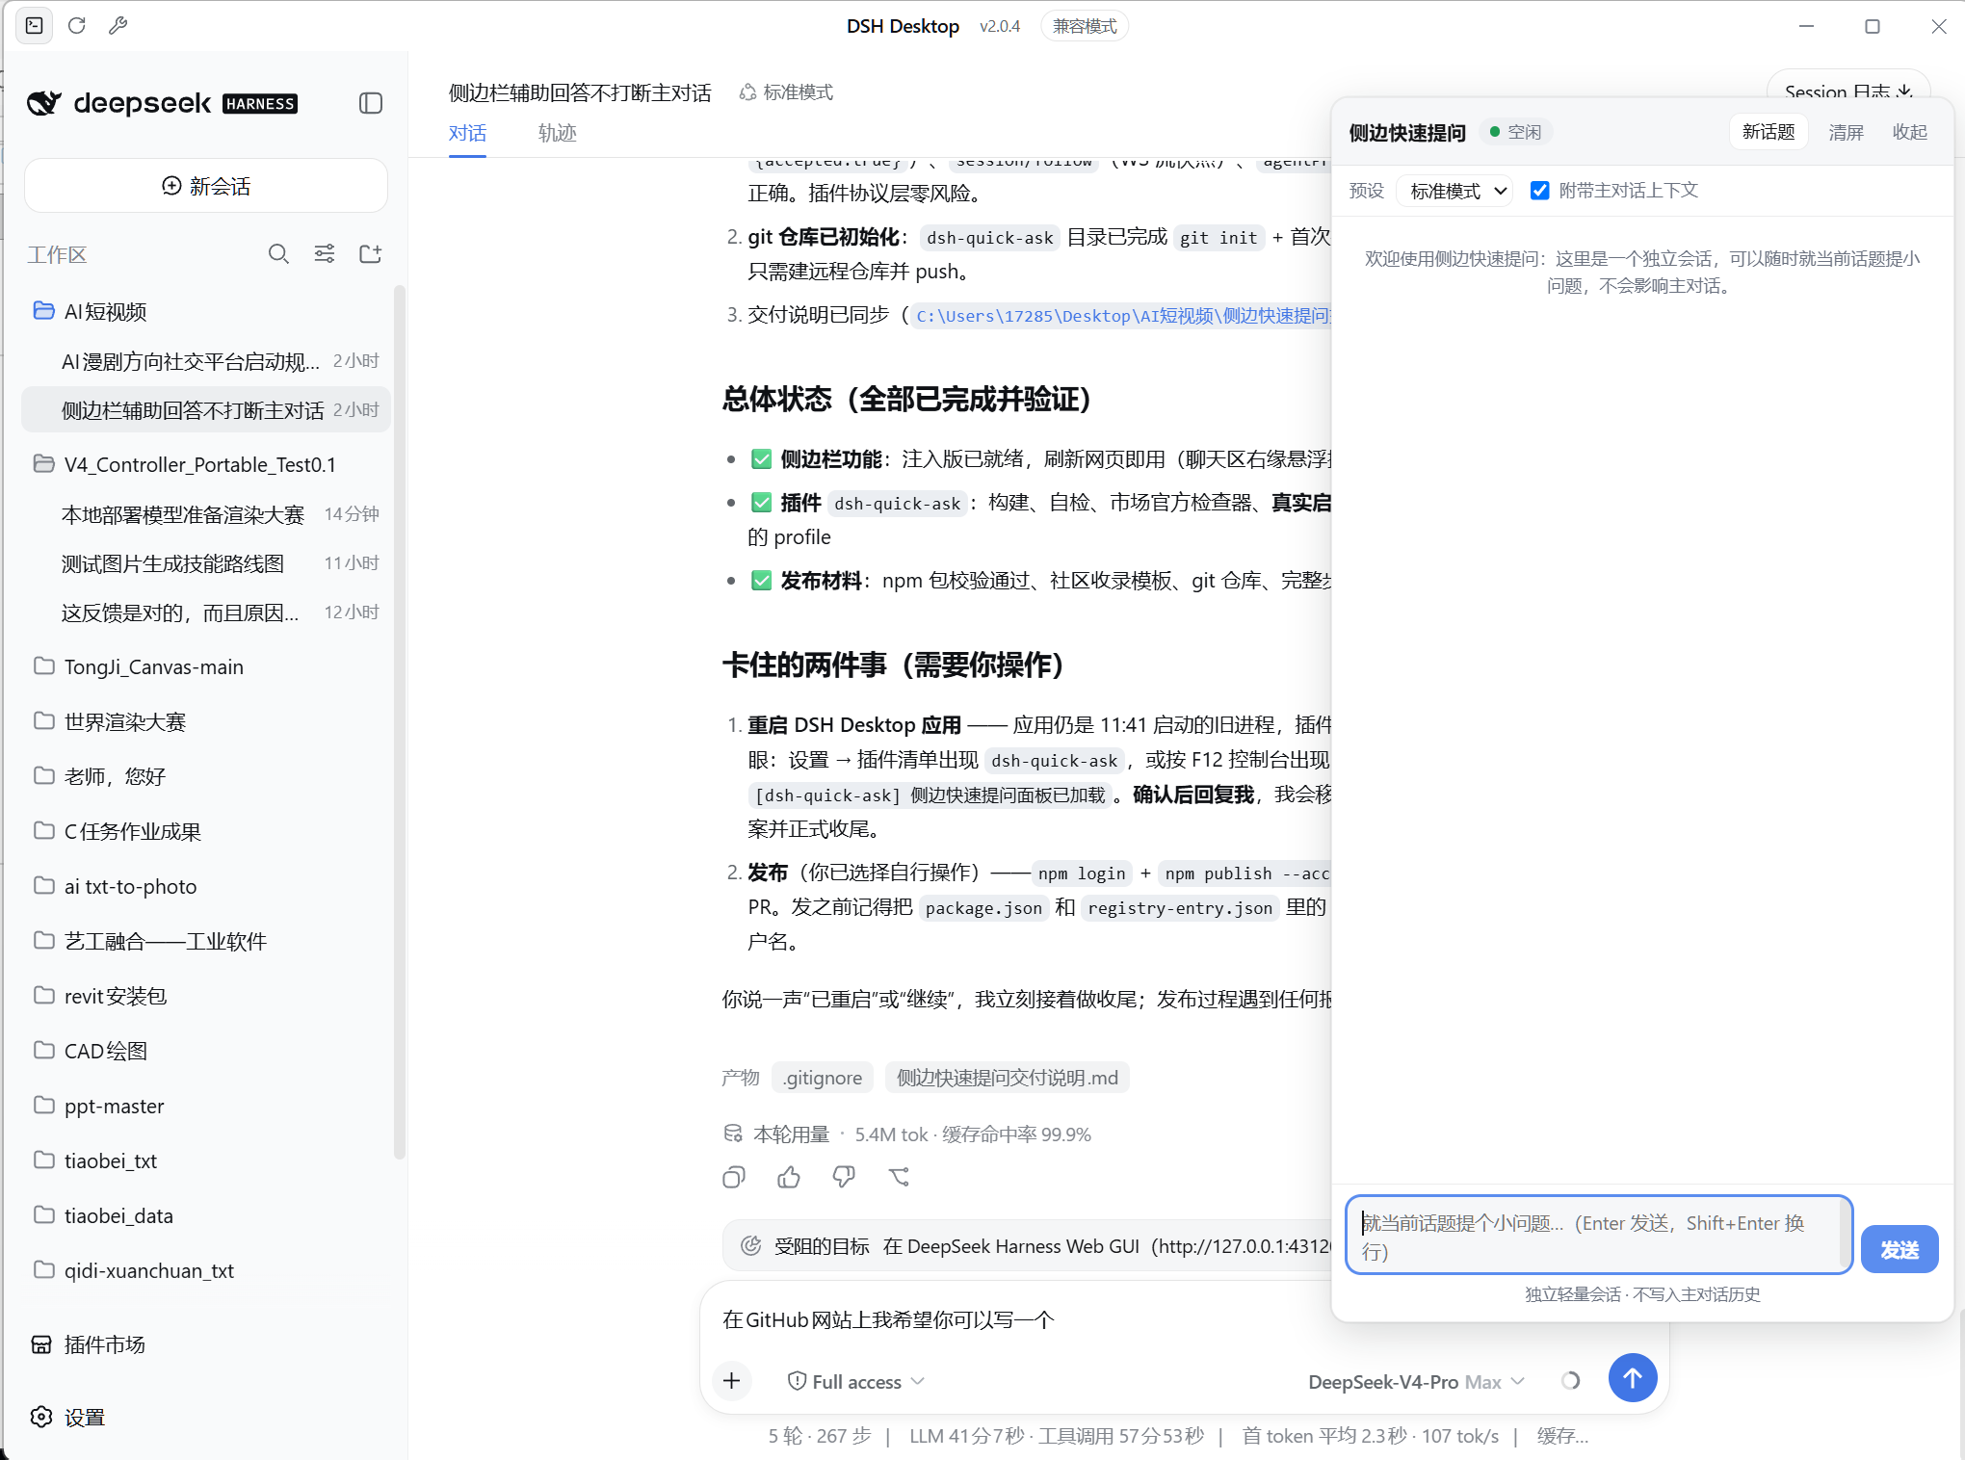Send main message with blue arrow
Viewport: 1965px width, 1460px height.
coord(1633,1378)
